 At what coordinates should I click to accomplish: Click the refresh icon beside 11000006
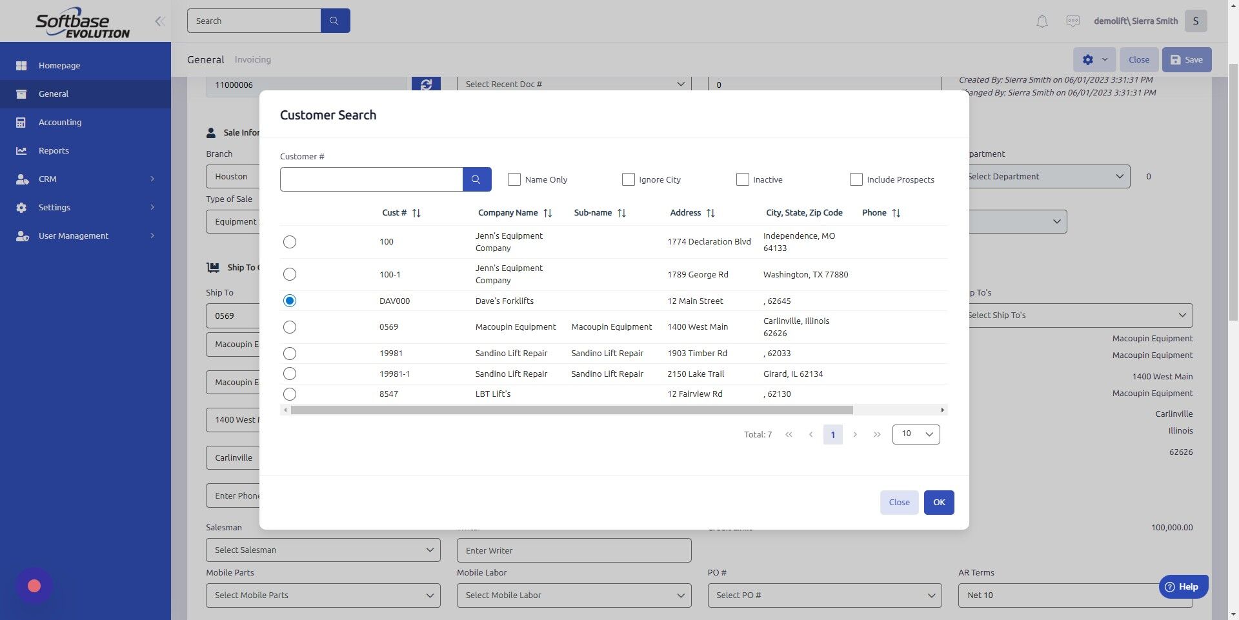[426, 84]
